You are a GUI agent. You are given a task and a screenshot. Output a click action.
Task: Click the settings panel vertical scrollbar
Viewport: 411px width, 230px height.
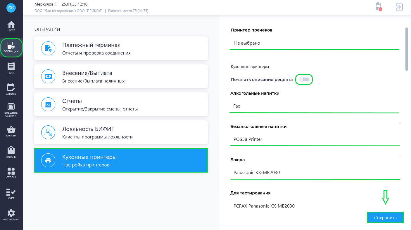tap(406, 49)
